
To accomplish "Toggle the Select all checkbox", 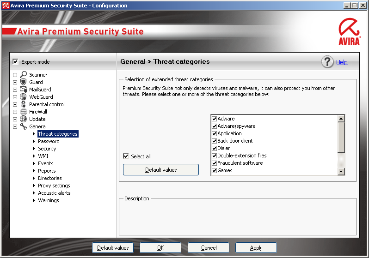I will (x=126, y=156).
